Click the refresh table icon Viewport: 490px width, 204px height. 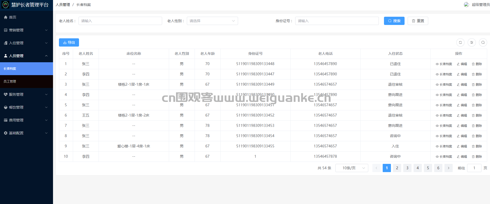coord(460,42)
